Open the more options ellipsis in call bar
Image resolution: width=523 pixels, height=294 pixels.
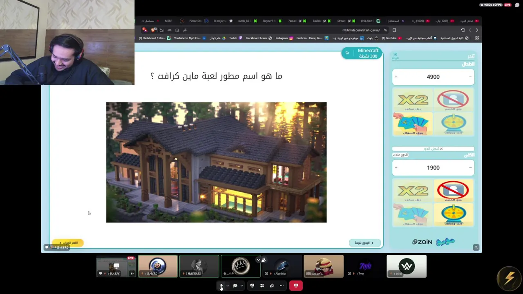pyautogui.click(x=282, y=285)
